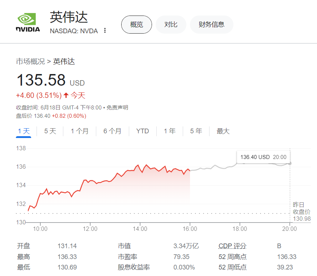Viewport: 317px width, 276px height.
Task: Display the 最大 chart range
Action: 223,131
